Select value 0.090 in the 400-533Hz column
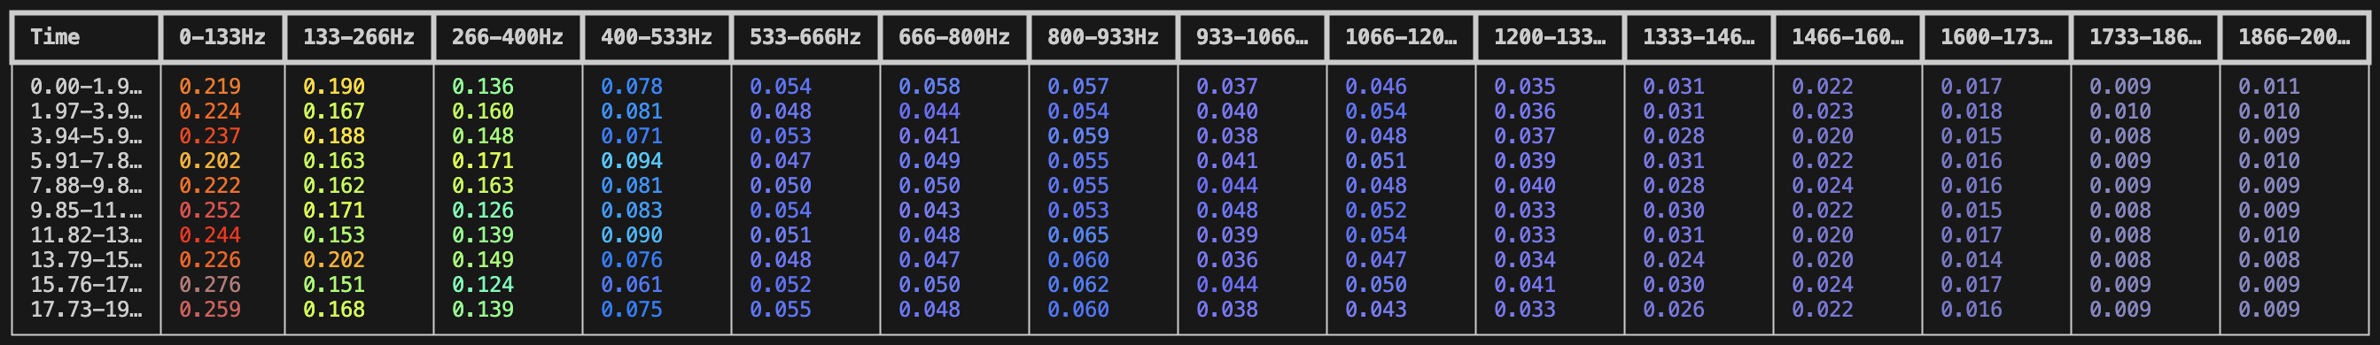The image size is (2380, 345). tap(632, 236)
